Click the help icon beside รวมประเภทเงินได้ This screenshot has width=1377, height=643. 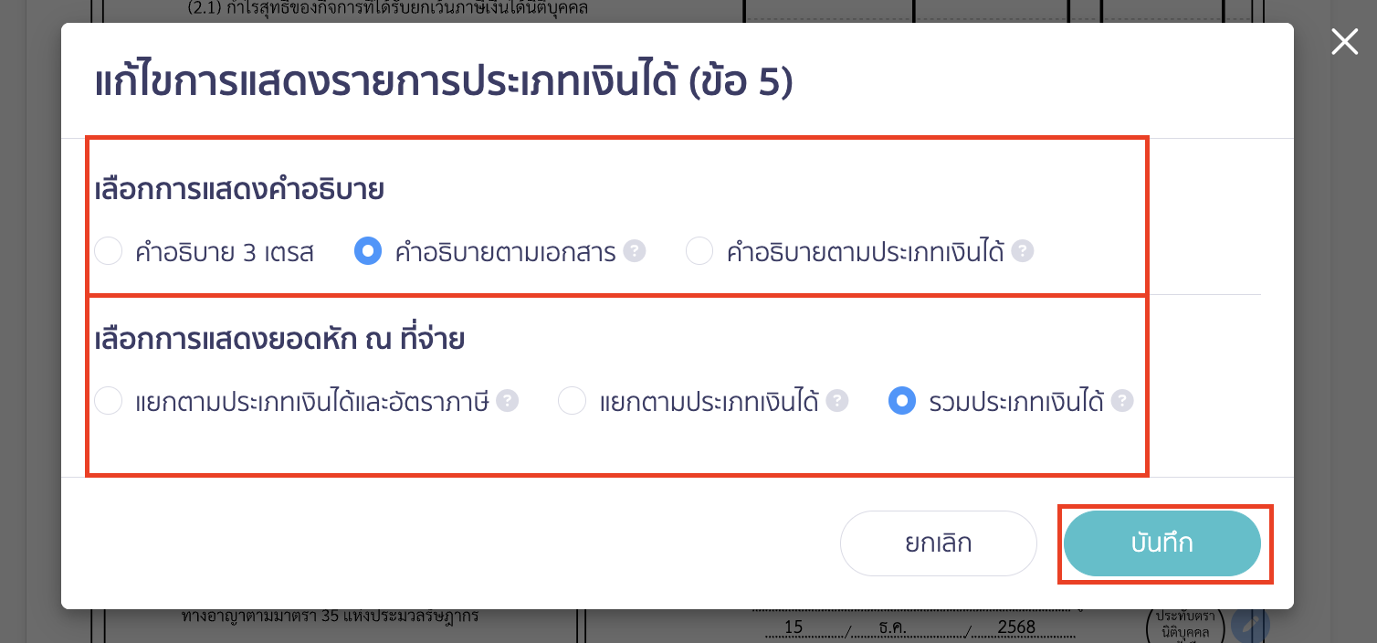click(1121, 400)
